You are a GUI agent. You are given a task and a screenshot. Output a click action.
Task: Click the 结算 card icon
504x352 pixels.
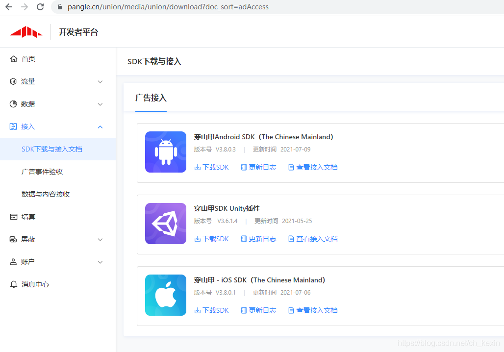[14, 217]
